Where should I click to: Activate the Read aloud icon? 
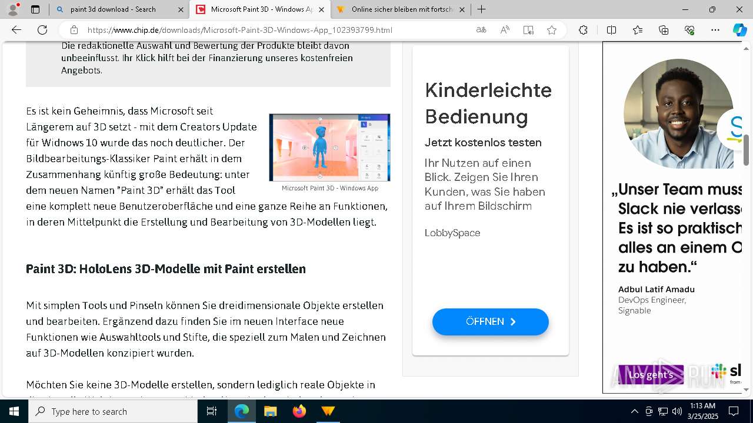pyautogui.click(x=505, y=30)
